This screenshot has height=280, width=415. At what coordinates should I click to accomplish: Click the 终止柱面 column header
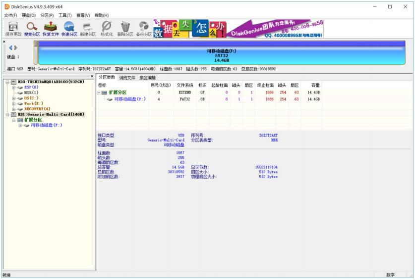pos(265,85)
